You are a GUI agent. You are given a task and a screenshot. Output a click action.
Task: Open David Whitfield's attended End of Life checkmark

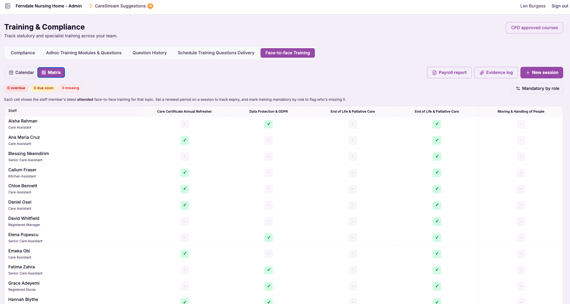[x=437, y=222]
